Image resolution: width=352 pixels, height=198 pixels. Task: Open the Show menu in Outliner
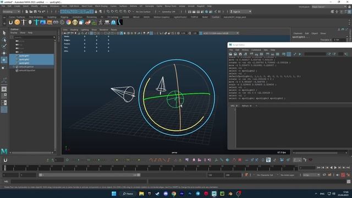click(23, 33)
